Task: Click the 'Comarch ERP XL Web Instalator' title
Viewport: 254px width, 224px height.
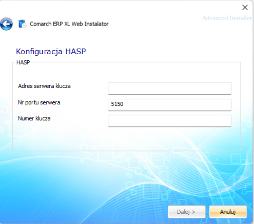Action: pos(69,24)
